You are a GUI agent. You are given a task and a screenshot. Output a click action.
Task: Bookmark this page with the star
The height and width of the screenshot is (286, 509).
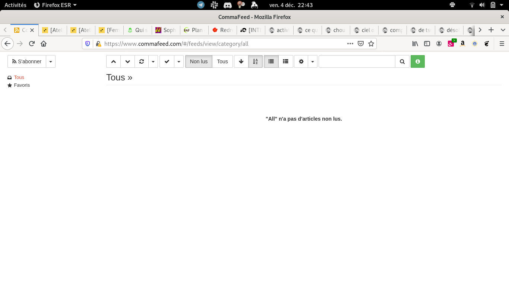click(x=371, y=44)
